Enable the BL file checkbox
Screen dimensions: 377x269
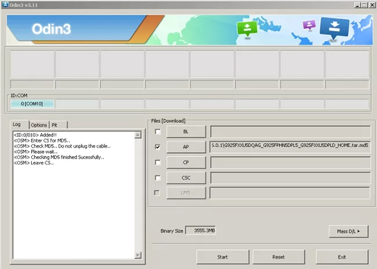click(x=158, y=132)
